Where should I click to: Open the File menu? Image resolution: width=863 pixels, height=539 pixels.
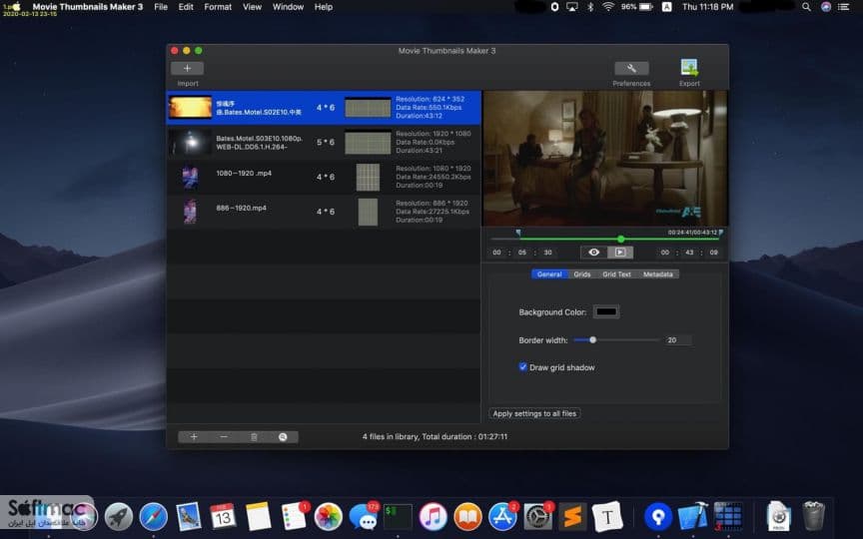161,7
